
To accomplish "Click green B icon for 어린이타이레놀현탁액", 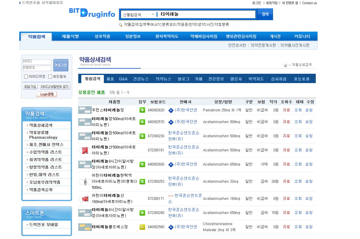I will (x=142, y=182).
